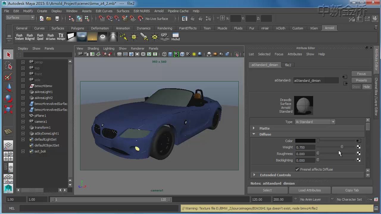Screen dimensions: 381x214
Task: Click the Roughness slider
Action: [x=336, y=154]
